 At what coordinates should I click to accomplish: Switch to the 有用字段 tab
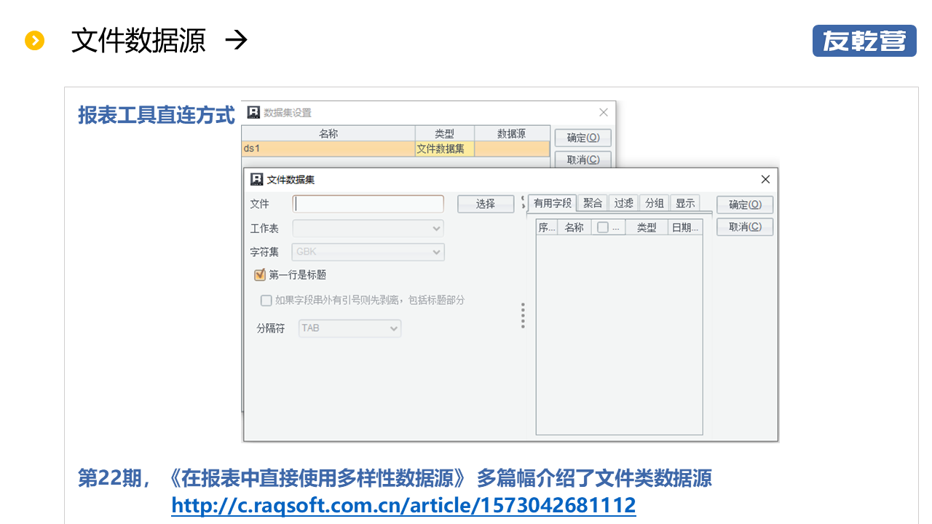click(553, 203)
